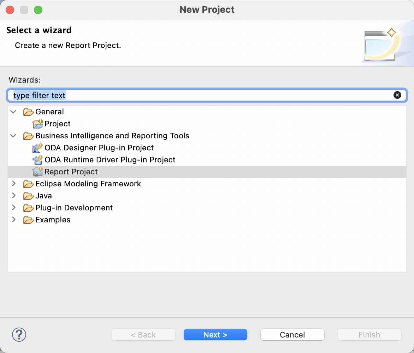The image size is (414, 353).
Task: Open help with the question mark icon
Action: coord(19,335)
